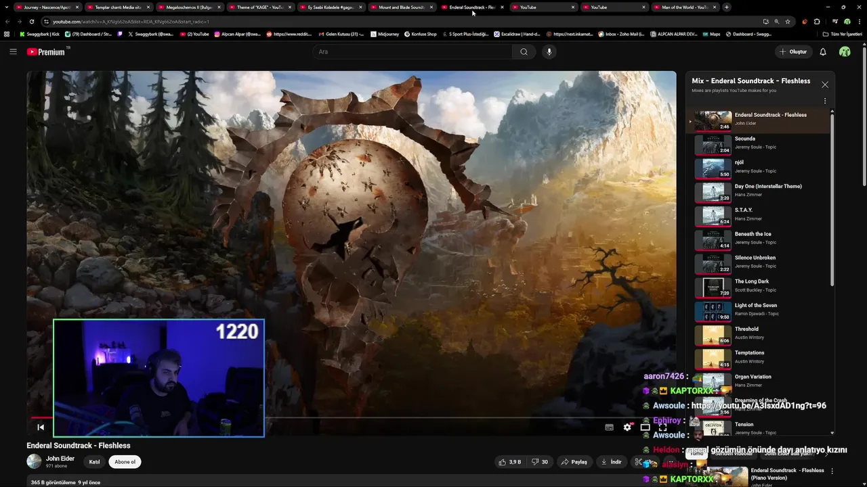Open the media control music-note icon
867x487 pixels.
(x=834, y=22)
